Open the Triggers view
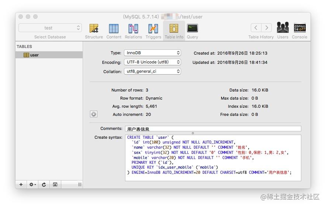Image resolution: width=326 pixels, height=207 pixels. tap(153, 31)
